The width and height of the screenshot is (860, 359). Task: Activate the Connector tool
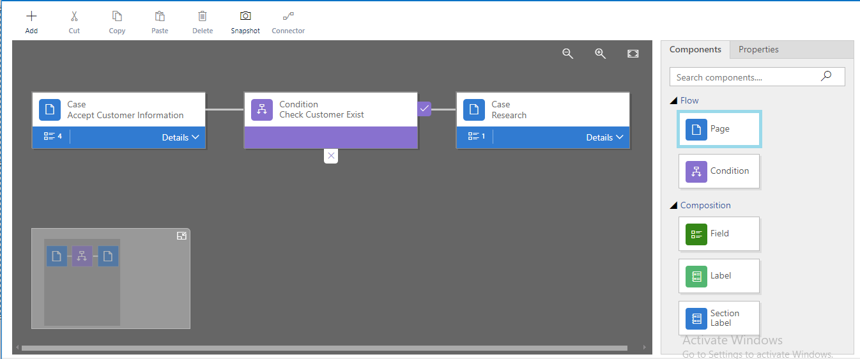pyautogui.click(x=288, y=17)
